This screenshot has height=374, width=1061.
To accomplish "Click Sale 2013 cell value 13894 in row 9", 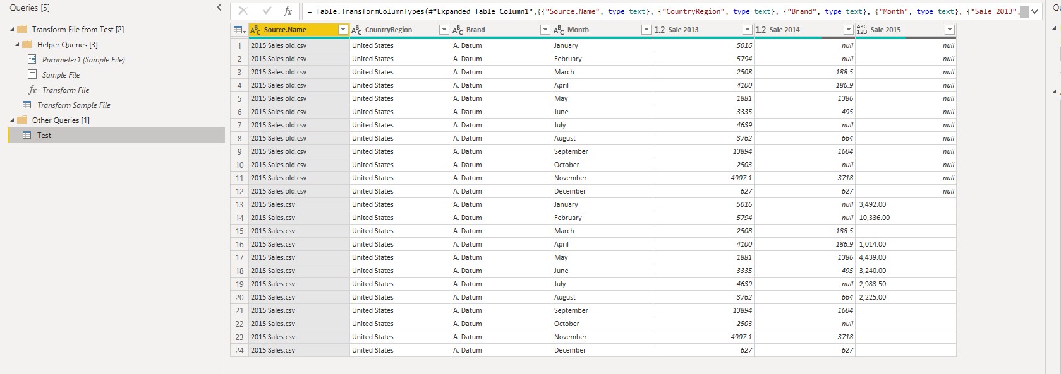I will (703, 151).
